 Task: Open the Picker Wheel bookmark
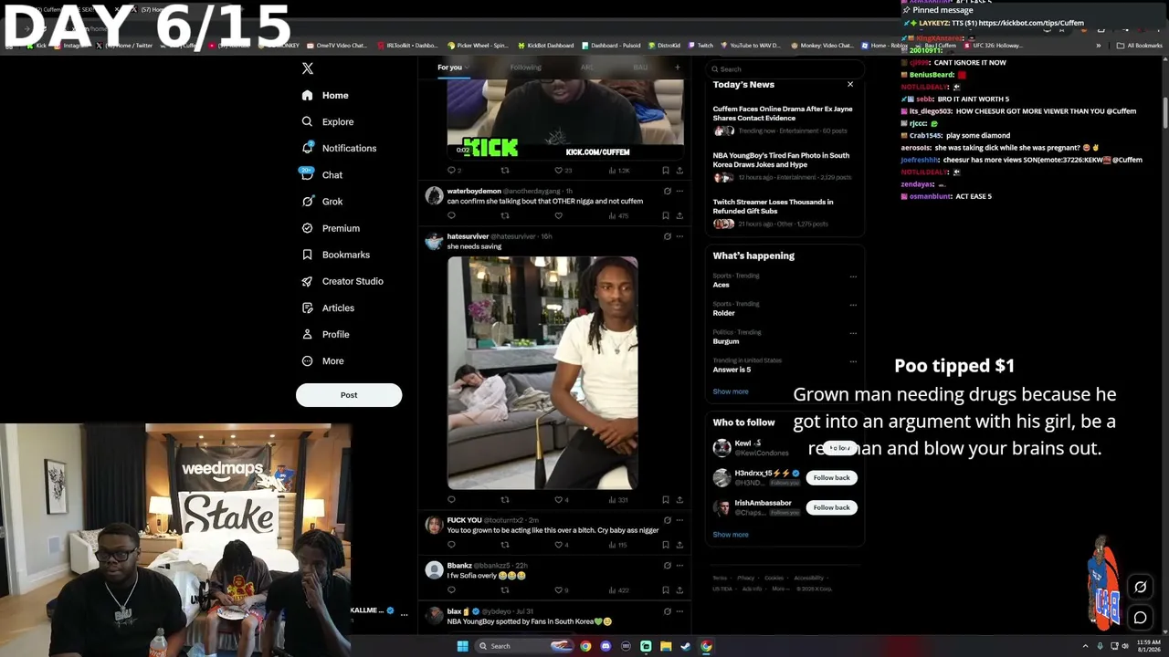point(478,46)
